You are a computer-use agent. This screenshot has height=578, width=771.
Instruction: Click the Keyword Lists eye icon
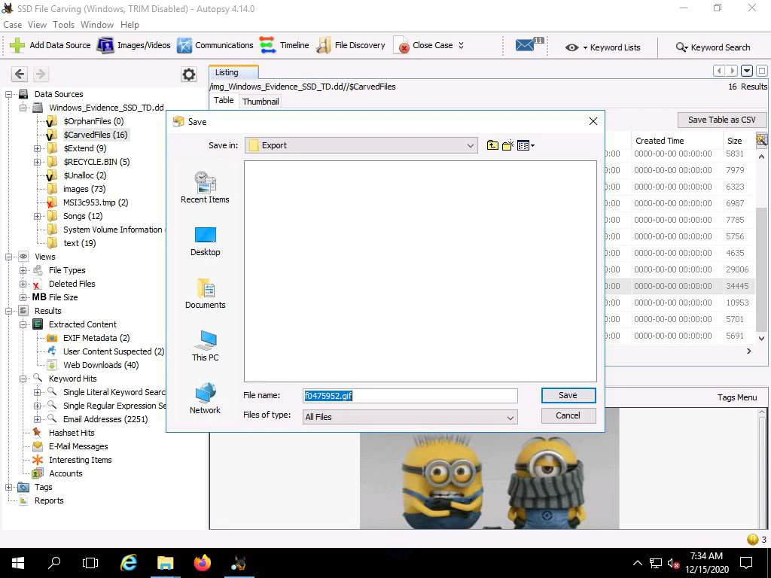click(571, 47)
